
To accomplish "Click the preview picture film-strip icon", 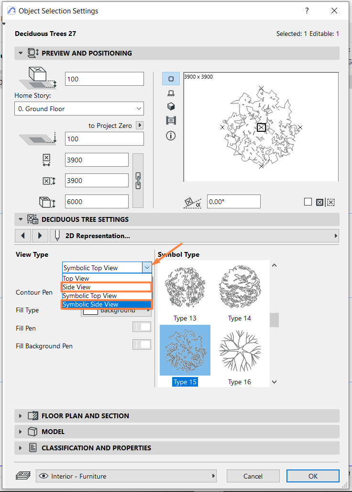I will (x=171, y=120).
